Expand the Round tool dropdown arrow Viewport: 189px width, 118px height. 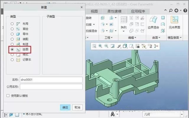coord(107,24)
